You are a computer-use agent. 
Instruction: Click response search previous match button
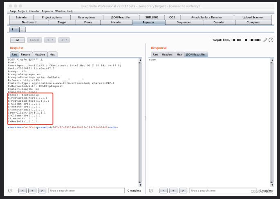164,190
